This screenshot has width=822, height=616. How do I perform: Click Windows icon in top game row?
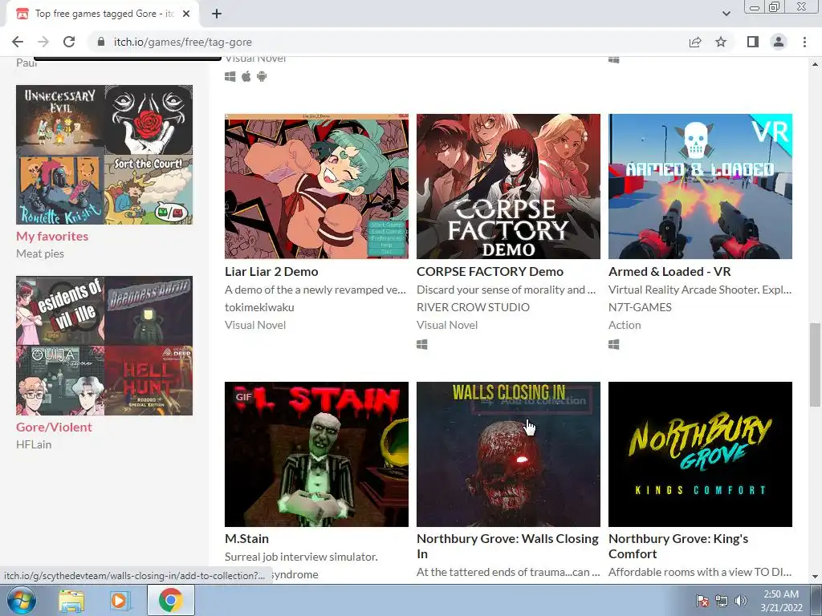pos(230,77)
